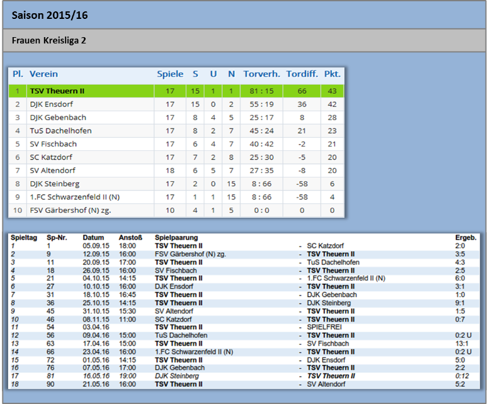
Task: Click the 'Tordiff.' column header
Action: [302, 74]
